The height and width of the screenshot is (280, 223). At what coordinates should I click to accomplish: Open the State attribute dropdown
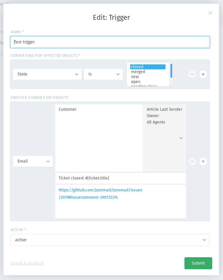point(47,74)
